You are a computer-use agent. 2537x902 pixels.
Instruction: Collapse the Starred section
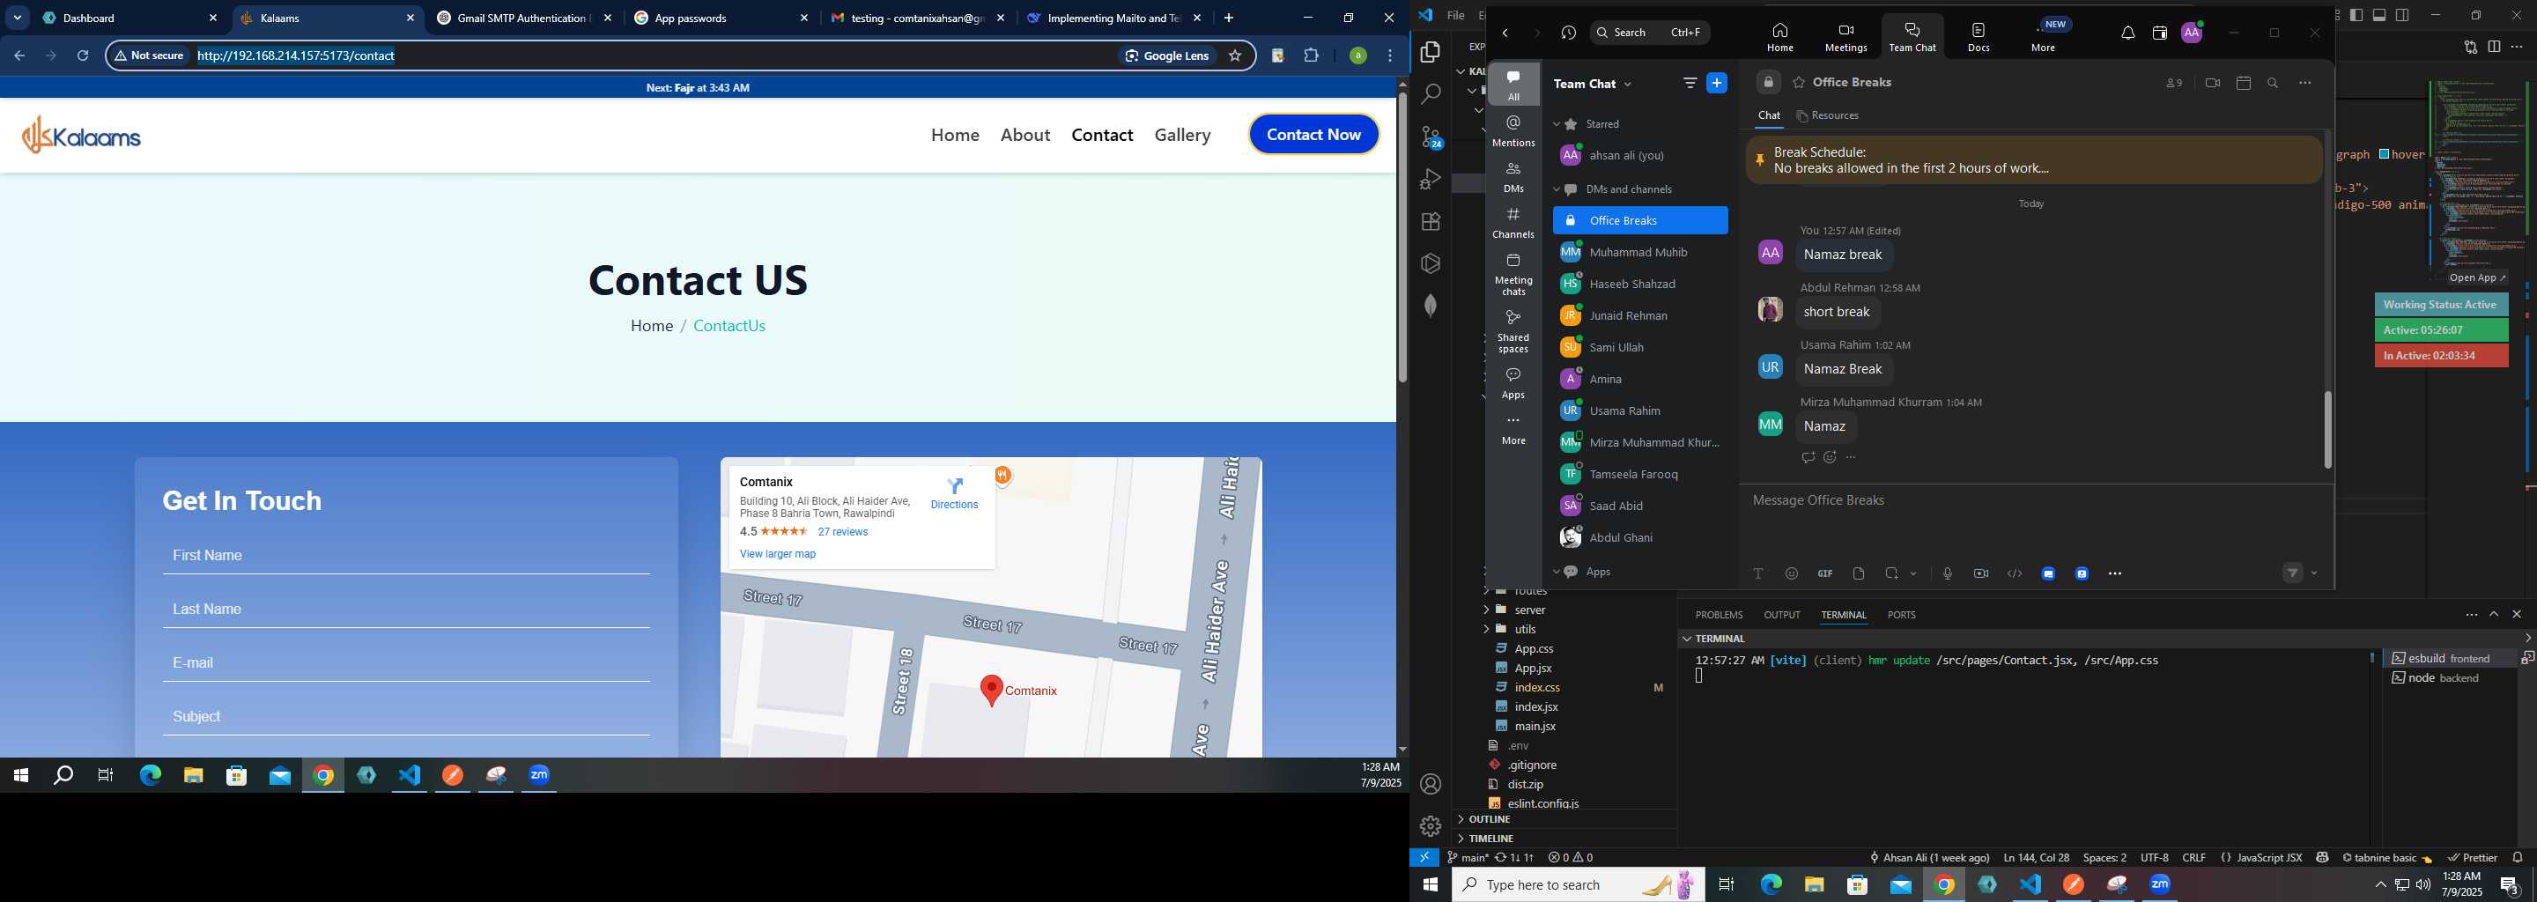coord(1557,125)
